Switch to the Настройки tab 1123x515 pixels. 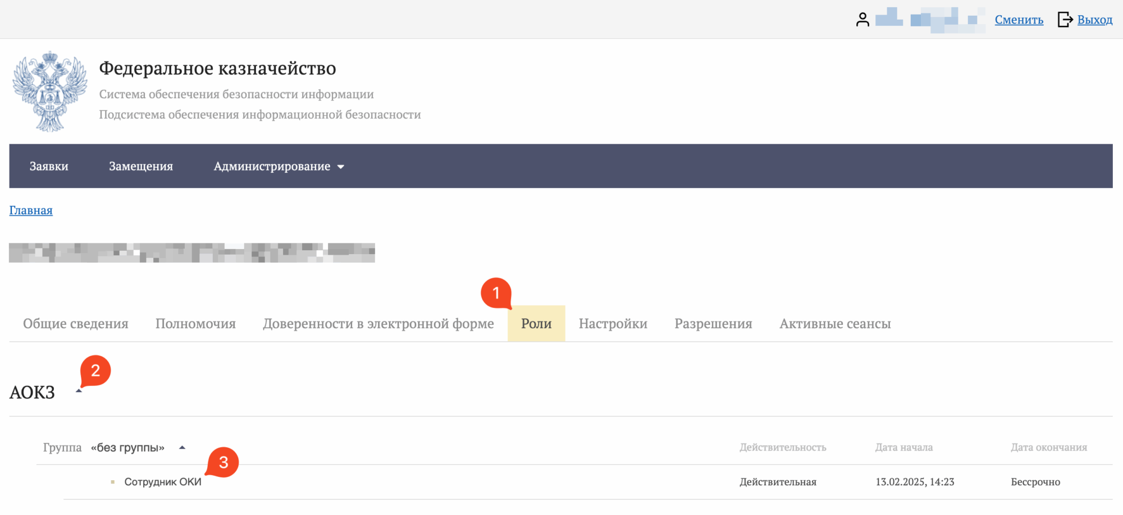[613, 324]
